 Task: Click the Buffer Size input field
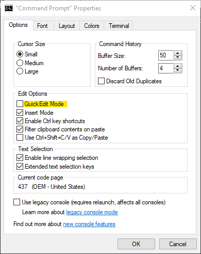coord(166,55)
